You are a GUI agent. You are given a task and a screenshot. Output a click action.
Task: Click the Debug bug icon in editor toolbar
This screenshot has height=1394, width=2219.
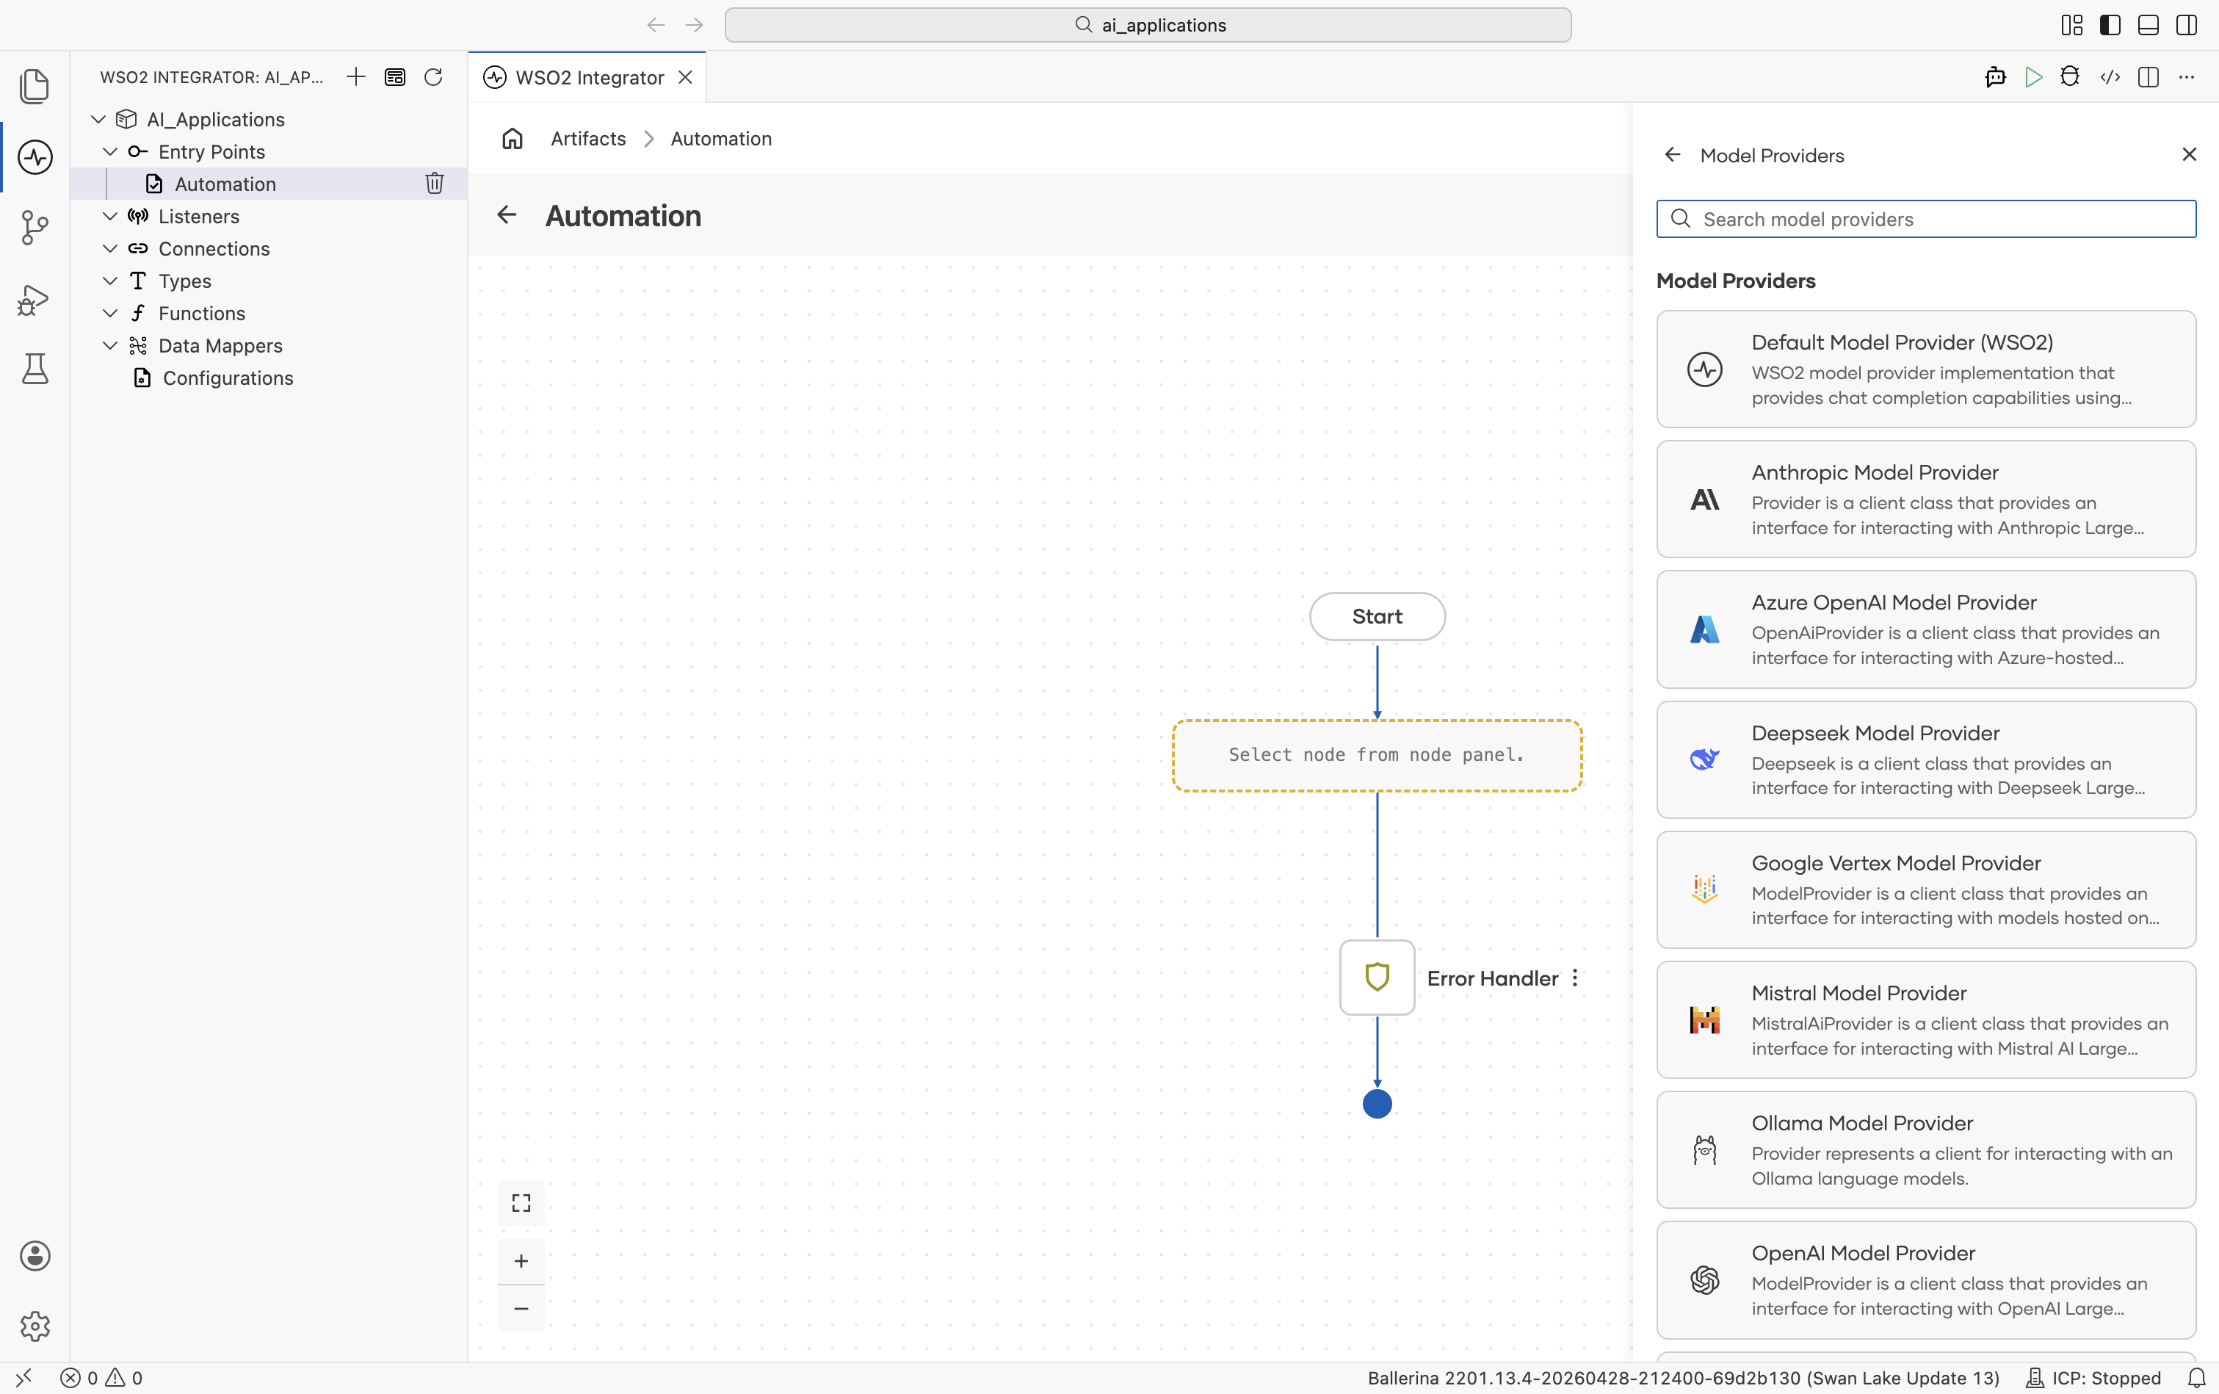2070,77
